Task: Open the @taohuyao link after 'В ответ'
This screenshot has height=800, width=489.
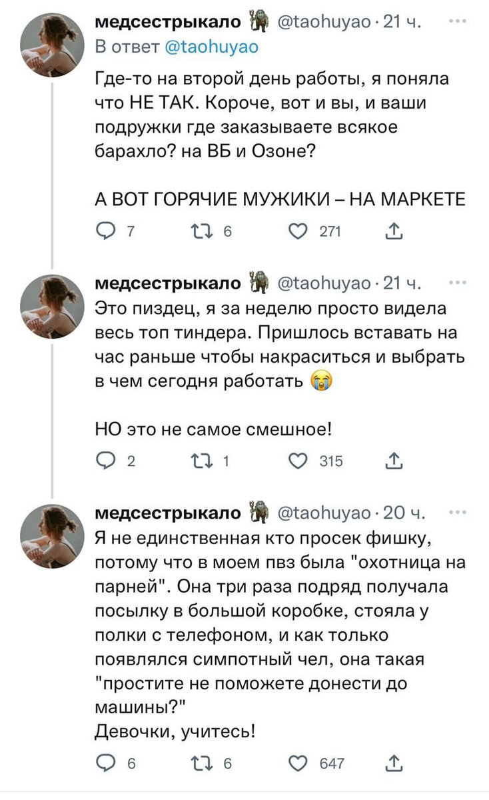Action: point(211,47)
